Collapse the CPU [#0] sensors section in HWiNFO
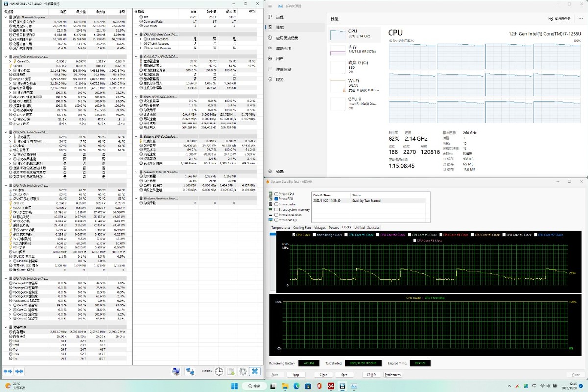This screenshot has width=588, height=392. point(5,56)
